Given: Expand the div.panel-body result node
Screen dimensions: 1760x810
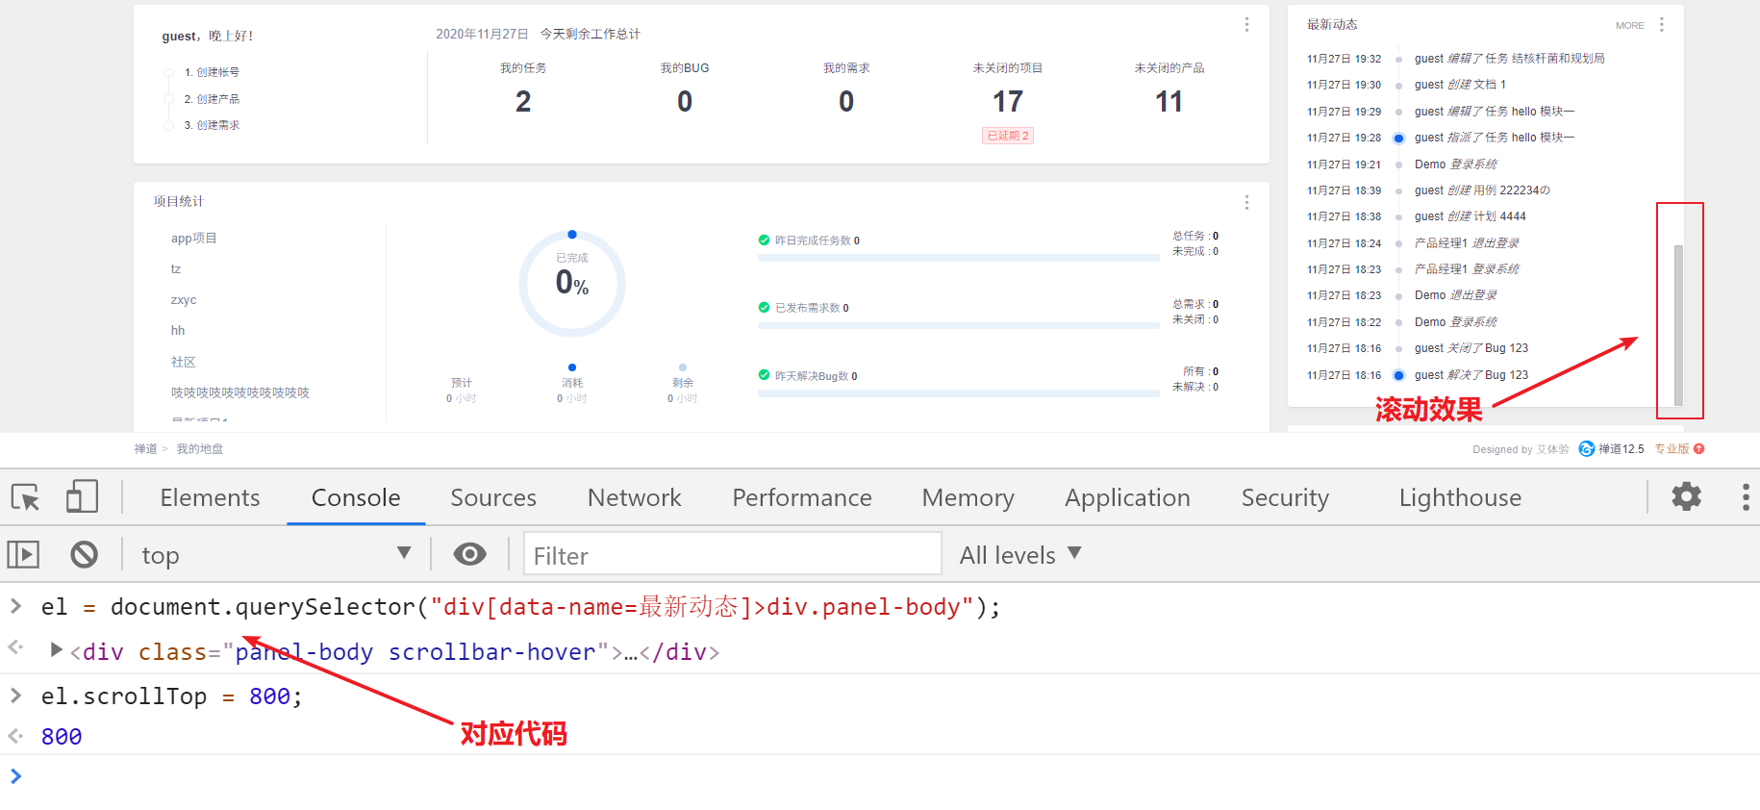Looking at the screenshot, I should point(57,650).
